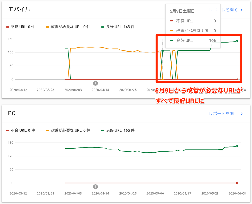Click tooltip row 不良 URL 0
This screenshot has width=252, height=204.
(193, 21)
